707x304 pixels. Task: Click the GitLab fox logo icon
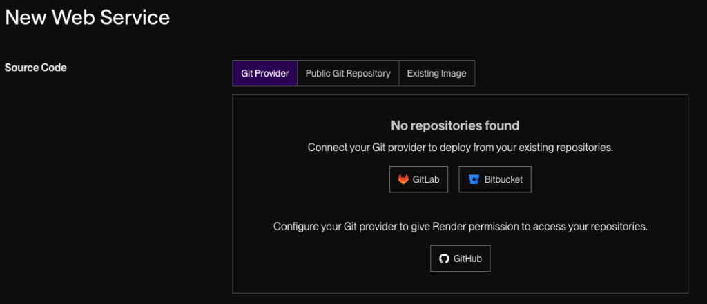(403, 180)
